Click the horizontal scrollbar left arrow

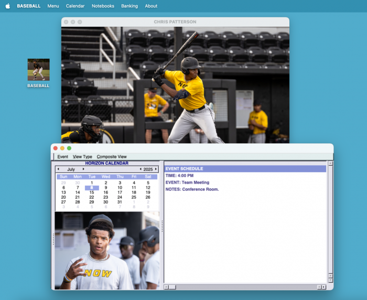pyautogui.click(x=166, y=287)
